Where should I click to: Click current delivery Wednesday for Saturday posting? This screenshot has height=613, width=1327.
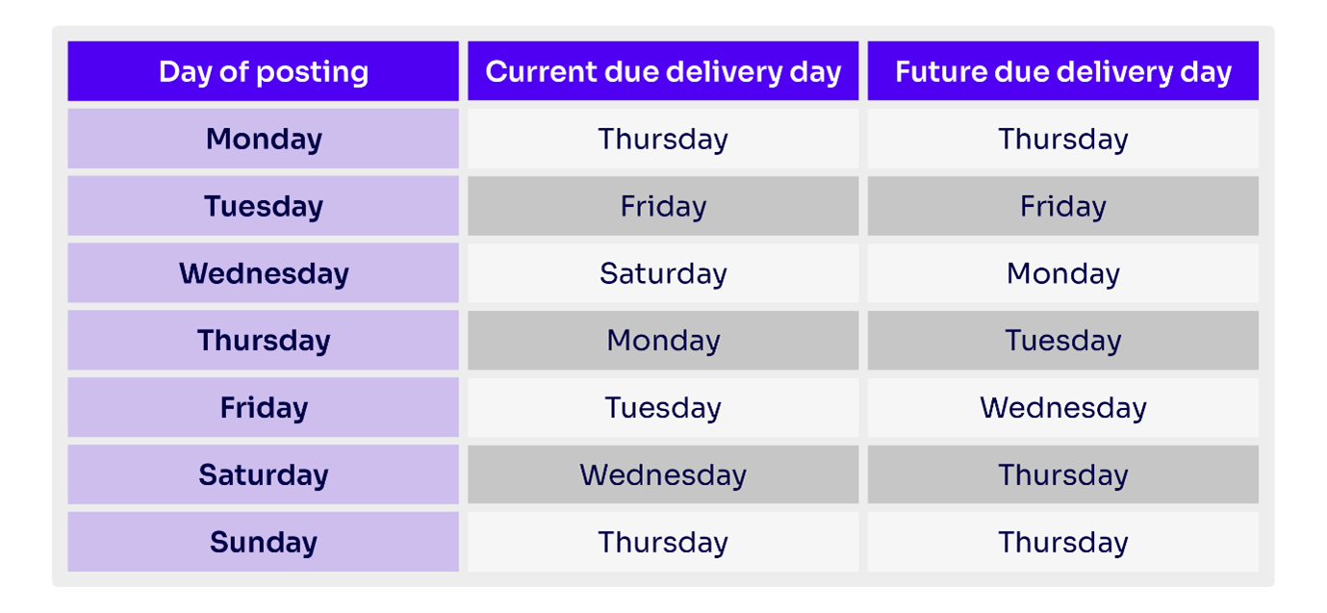click(x=663, y=474)
